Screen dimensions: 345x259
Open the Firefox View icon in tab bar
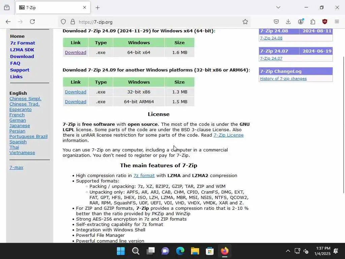pyautogui.click(x=7, y=7)
